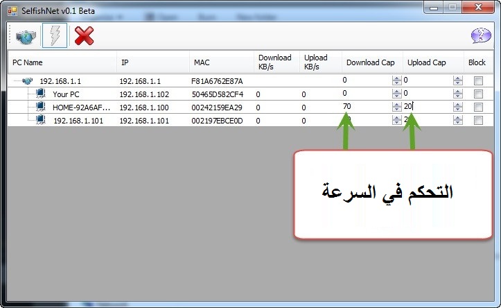501x308 pixels.
Task: Select the IP cell 192.168.1.102
Action: coord(144,94)
